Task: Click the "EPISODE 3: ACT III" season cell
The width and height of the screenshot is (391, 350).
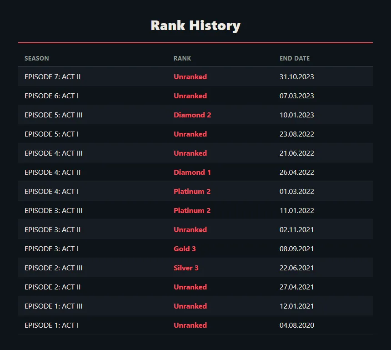Action: (53, 211)
